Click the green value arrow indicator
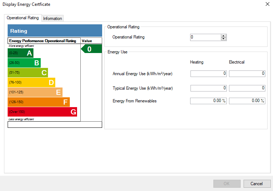Viewport: 273px width, 191px height. pos(92,49)
